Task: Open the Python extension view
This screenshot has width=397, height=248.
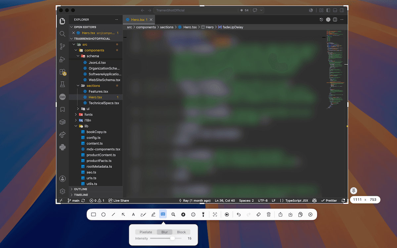Action: [x=63, y=147]
